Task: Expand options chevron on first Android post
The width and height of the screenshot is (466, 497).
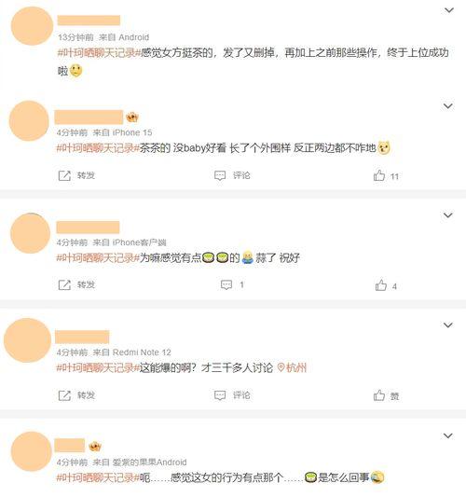Action: pyautogui.click(x=449, y=10)
